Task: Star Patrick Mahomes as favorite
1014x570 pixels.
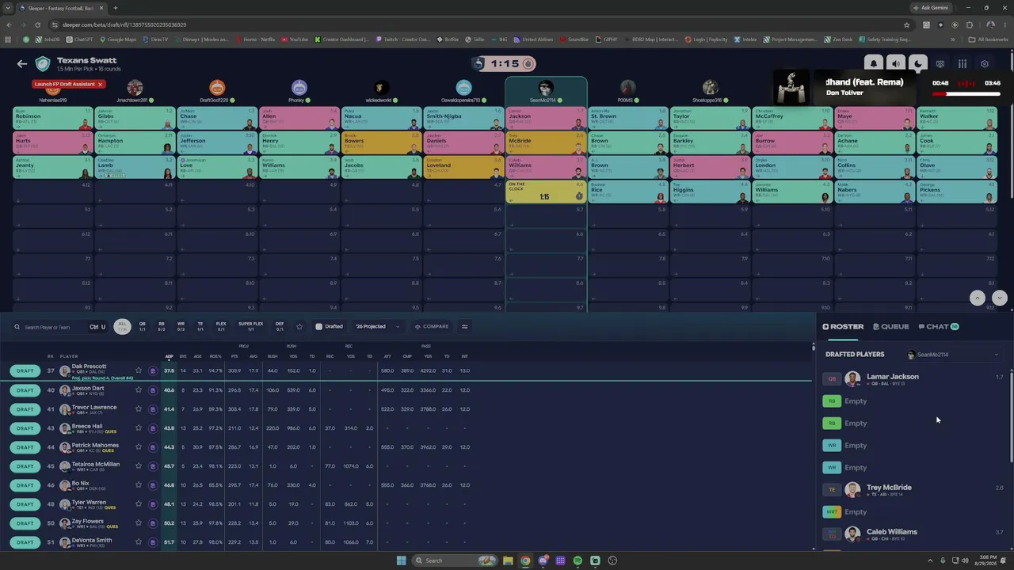Action: 139,447
